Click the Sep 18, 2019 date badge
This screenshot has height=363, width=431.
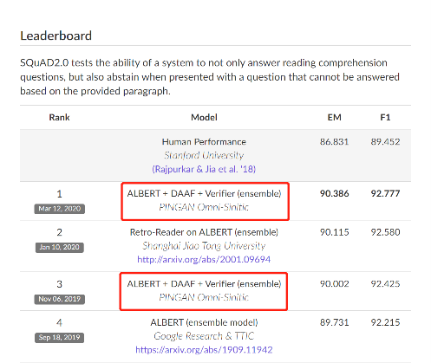(x=60, y=337)
